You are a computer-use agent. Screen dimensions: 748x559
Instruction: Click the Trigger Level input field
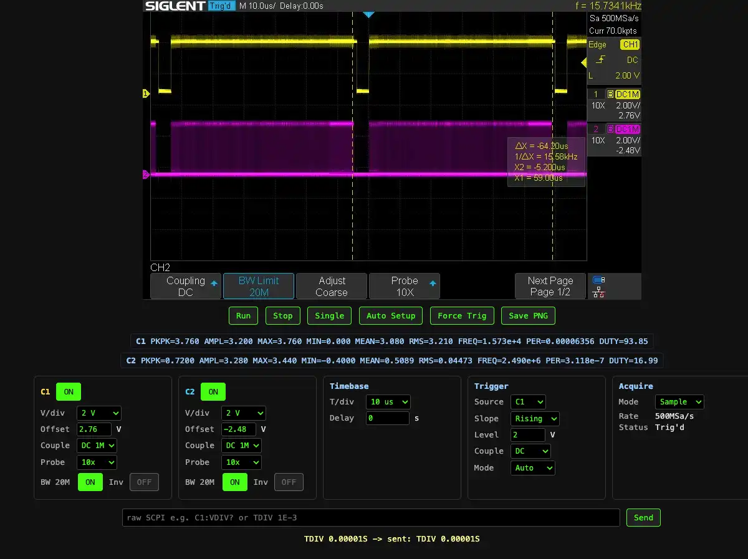pos(528,435)
